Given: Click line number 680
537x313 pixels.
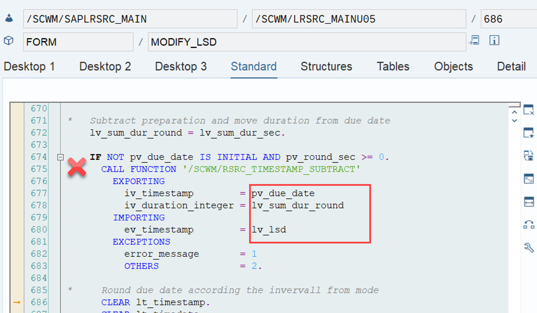Looking at the screenshot, I should click(39, 229).
